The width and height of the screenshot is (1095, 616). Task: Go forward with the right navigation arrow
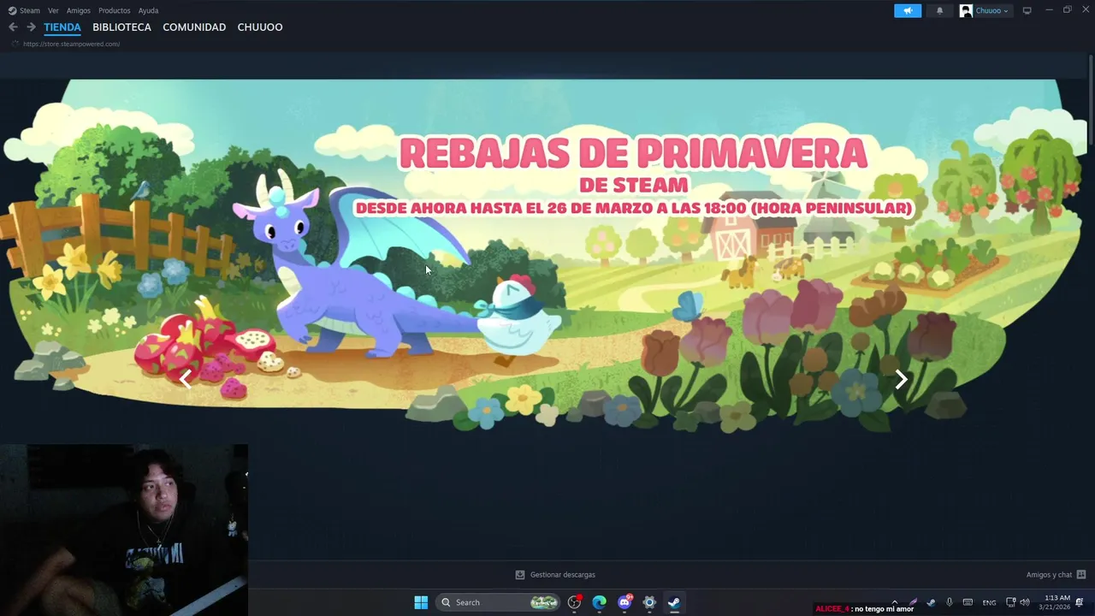tap(31, 27)
